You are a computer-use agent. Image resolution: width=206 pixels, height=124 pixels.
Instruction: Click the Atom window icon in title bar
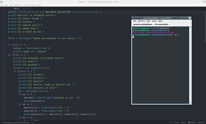(1, 2)
